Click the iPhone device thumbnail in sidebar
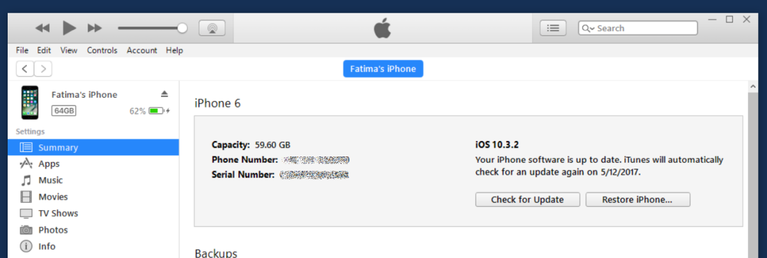This screenshot has width=767, height=258. (29, 102)
